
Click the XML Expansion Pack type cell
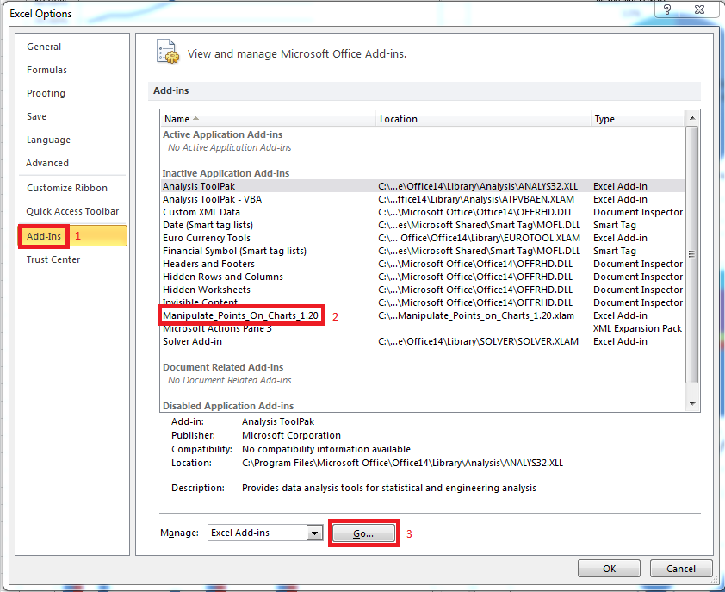coord(638,328)
